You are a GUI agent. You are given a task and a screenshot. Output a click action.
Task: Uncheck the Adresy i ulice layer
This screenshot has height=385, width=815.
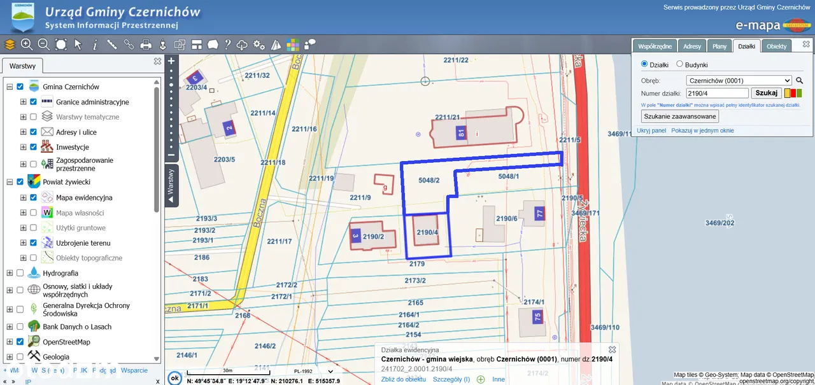tap(33, 132)
